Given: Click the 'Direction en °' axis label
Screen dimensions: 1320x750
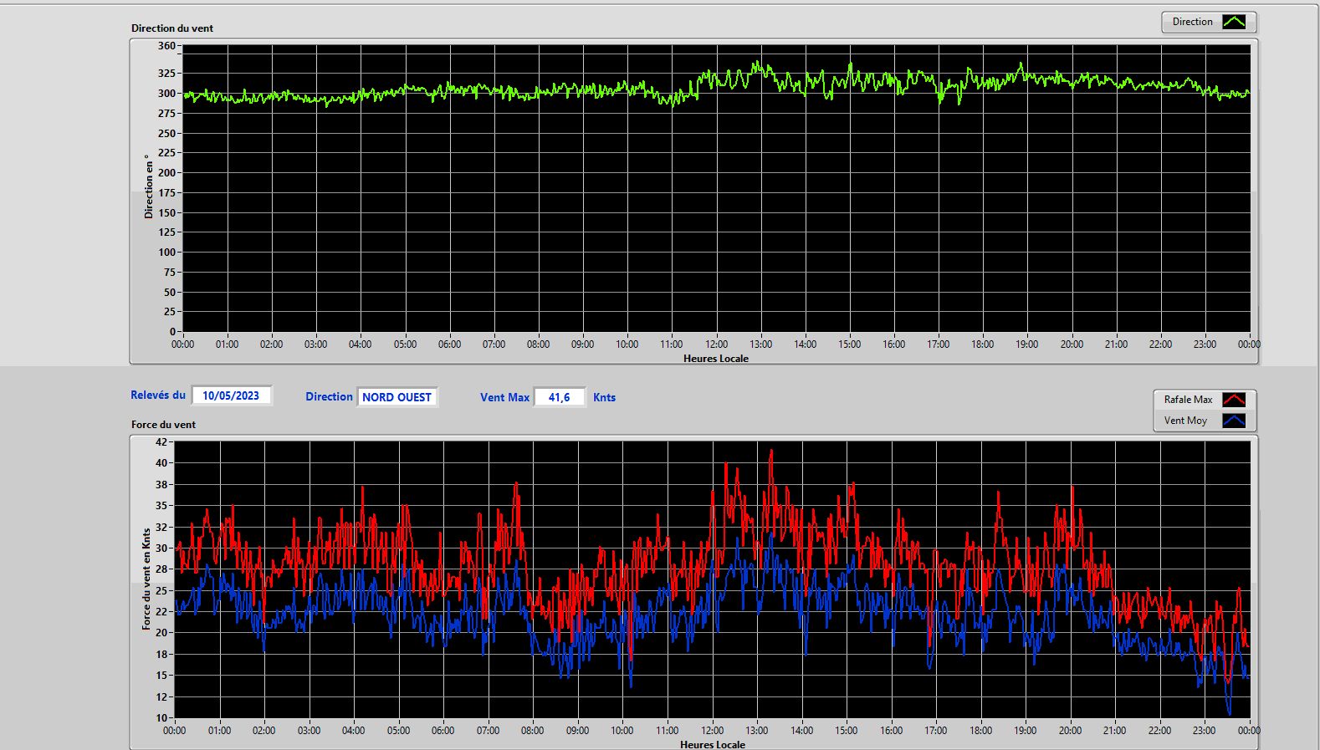Looking at the screenshot, I should click(149, 186).
